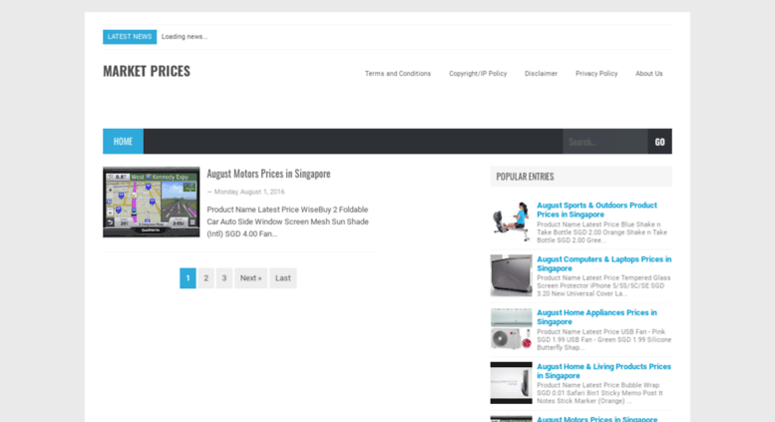Click the USB Fan - Pink excerpt
The image size is (775, 422).
(604, 339)
